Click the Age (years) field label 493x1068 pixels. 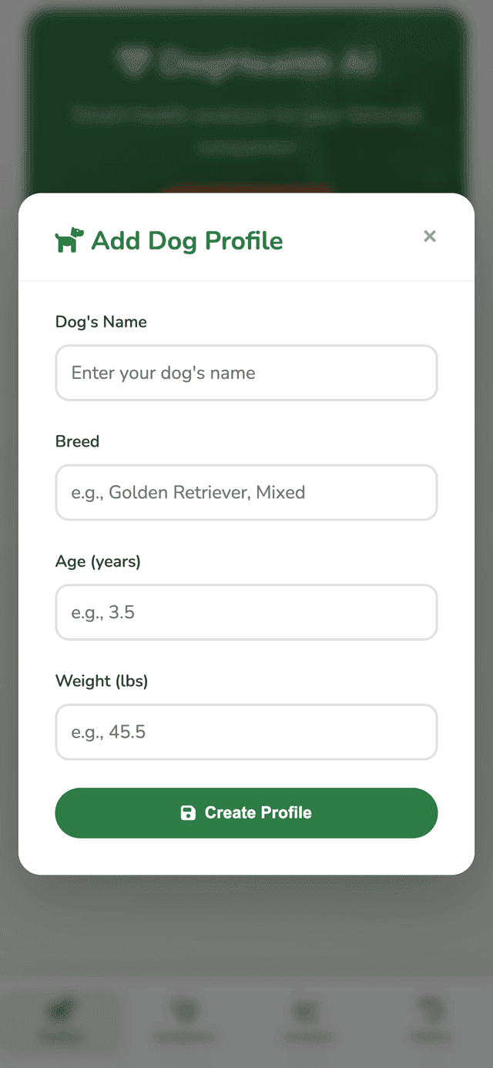pyautogui.click(x=98, y=561)
